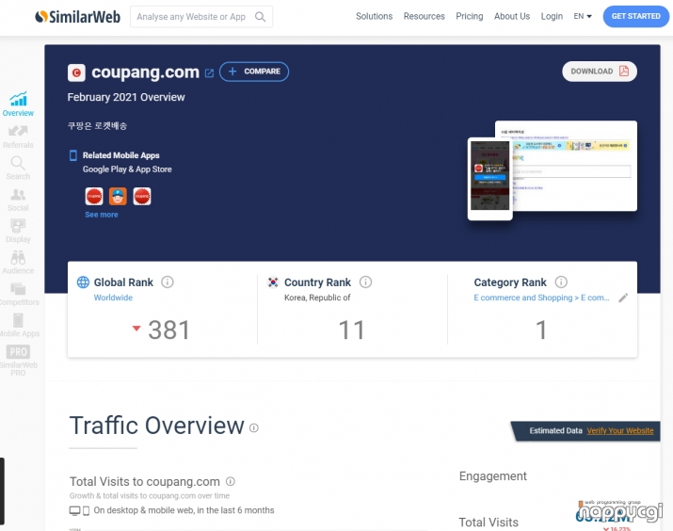Click the Verify Your Website link
This screenshot has width=673, height=531.
620,430
